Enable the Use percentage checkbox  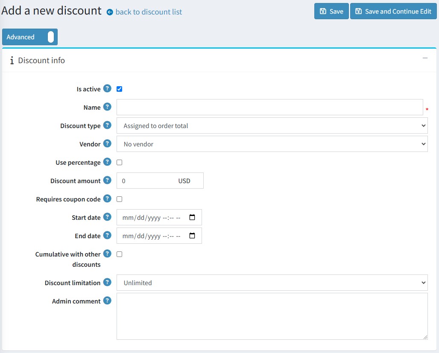point(120,163)
